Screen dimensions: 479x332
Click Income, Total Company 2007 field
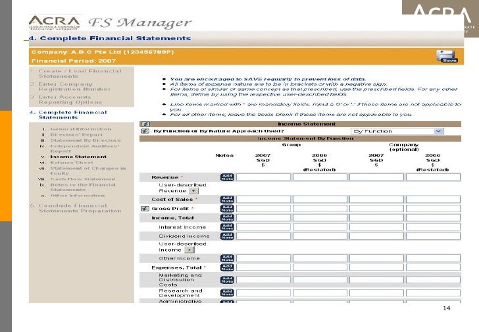[376, 217]
